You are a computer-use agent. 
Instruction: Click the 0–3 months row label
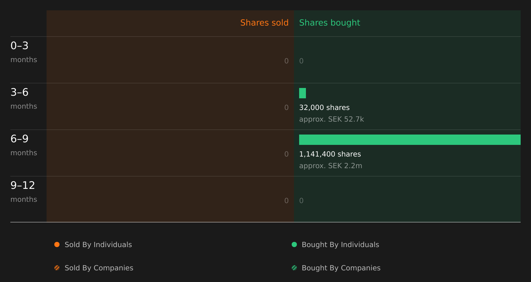24,52
